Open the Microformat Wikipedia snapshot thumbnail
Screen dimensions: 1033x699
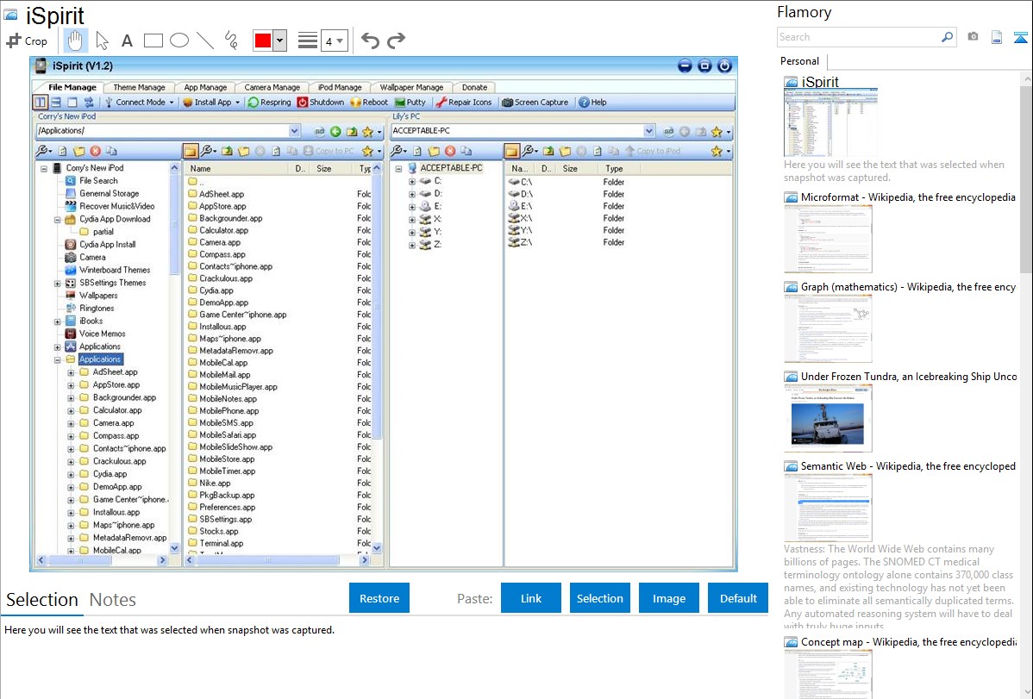click(x=828, y=239)
